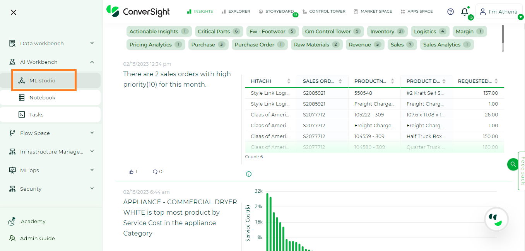Click the requested value 137.00
525x251 pixels.
pos(491,93)
